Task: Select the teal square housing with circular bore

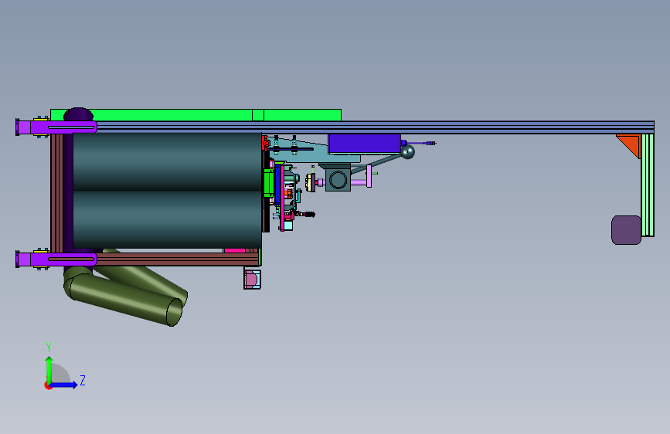Action: [x=338, y=179]
